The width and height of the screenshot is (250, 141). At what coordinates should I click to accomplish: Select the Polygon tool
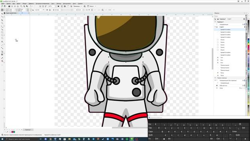coord(2,38)
